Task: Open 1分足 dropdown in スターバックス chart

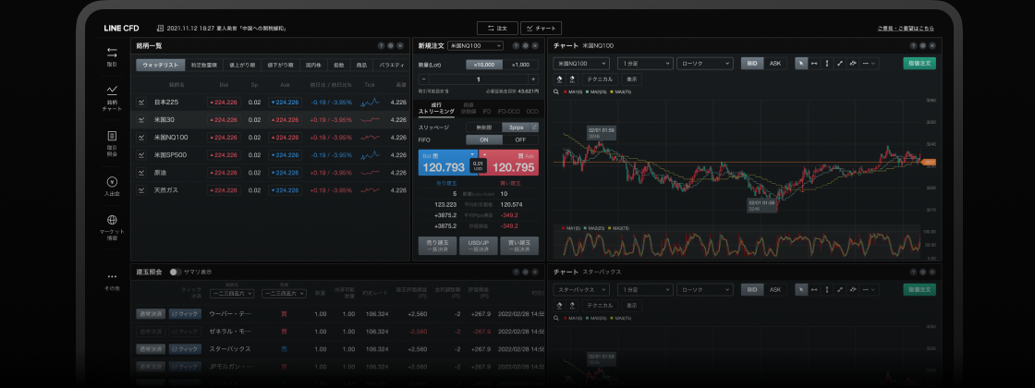Action: click(644, 290)
